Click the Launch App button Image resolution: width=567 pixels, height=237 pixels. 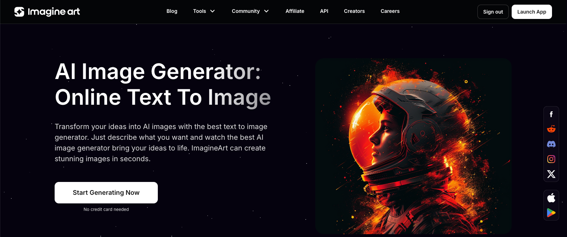tap(532, 12)
